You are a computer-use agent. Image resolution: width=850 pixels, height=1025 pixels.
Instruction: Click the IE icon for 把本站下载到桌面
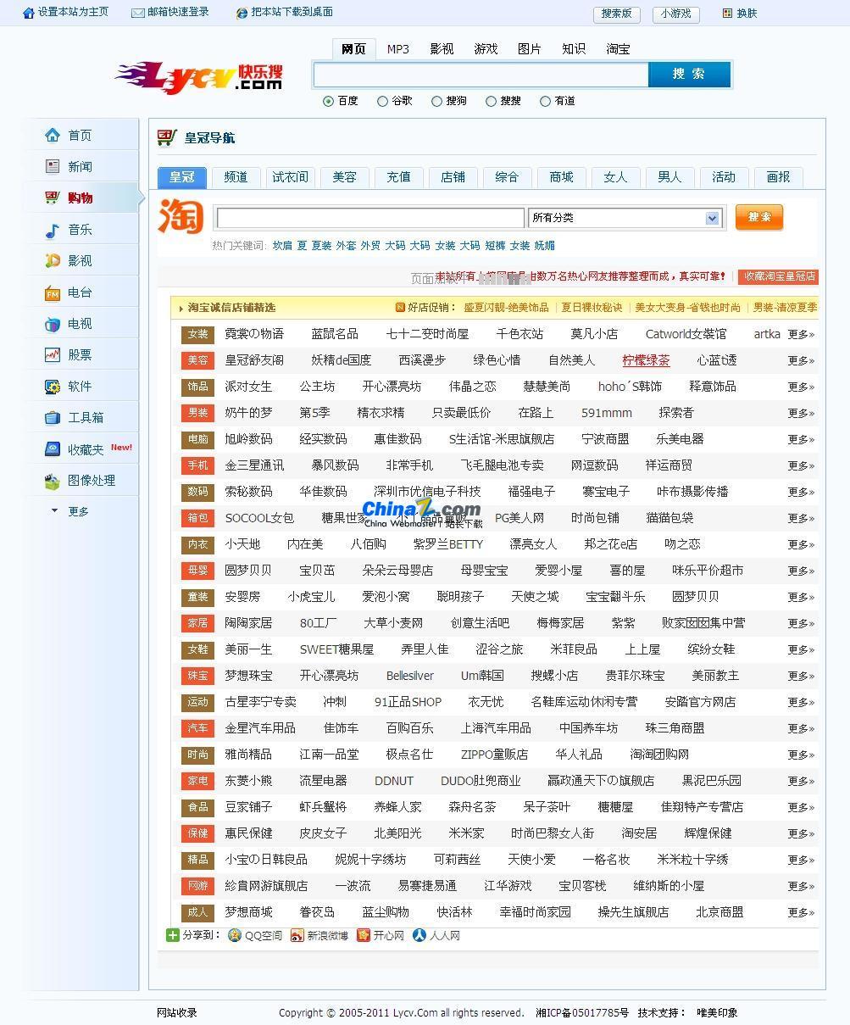[242, 13]
